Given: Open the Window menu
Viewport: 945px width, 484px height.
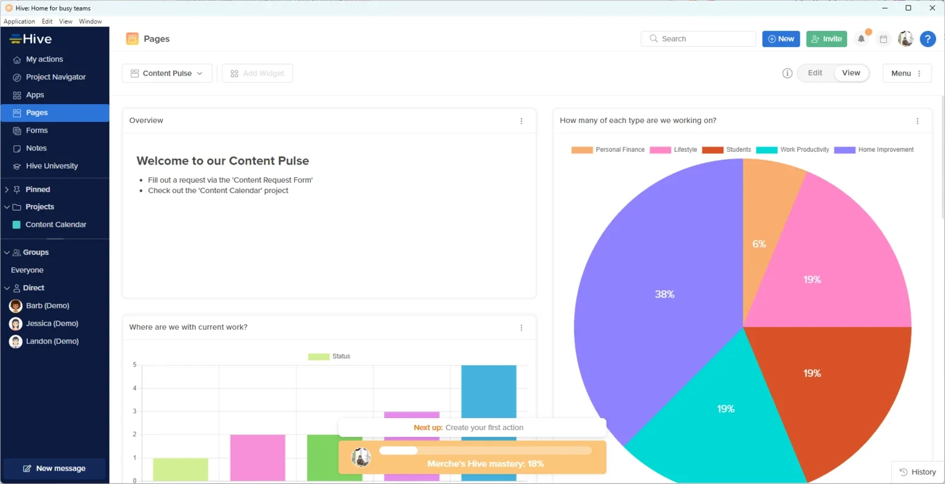Looking at the screenshot, I should click(x=90, y=21).
